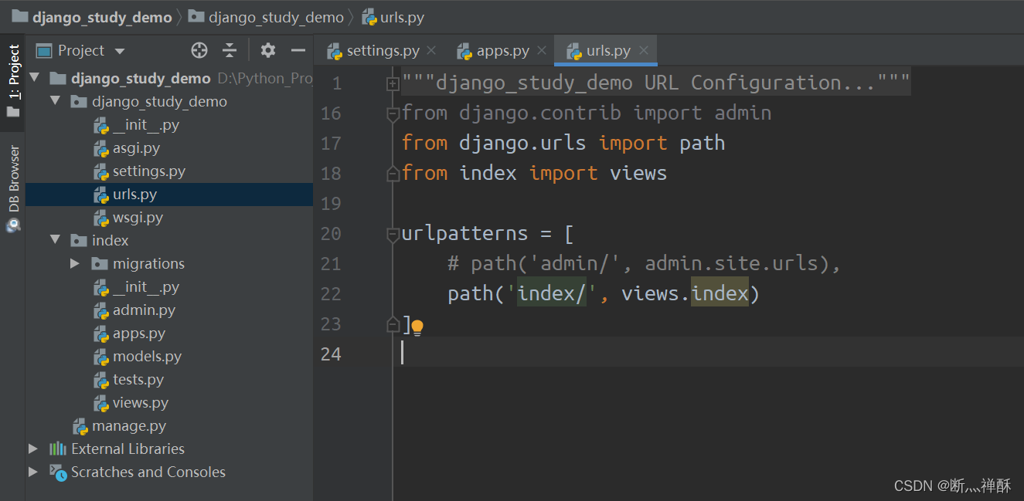
Task: Select admin.py in project tree
Action: tap(144, 310)
